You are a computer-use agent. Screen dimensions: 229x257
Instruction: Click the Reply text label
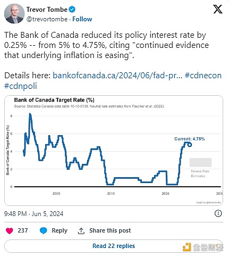(x=60, y=230)
